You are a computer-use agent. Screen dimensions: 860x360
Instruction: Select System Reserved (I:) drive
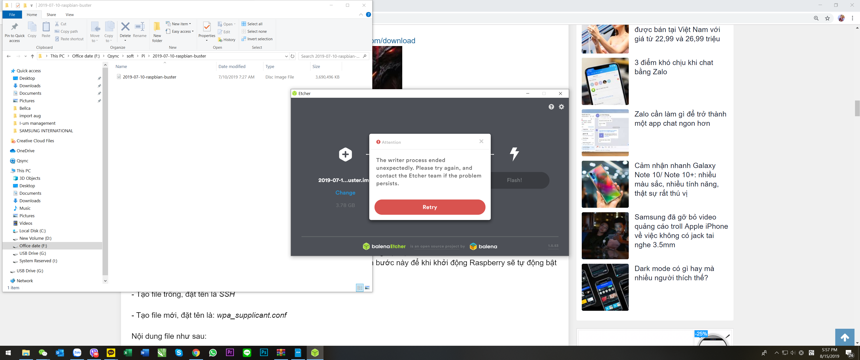pyautogui.click(x=38, y=261)
